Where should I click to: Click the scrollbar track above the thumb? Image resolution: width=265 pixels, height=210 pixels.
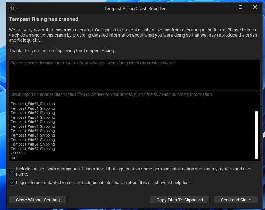click(x=256, y=106)
